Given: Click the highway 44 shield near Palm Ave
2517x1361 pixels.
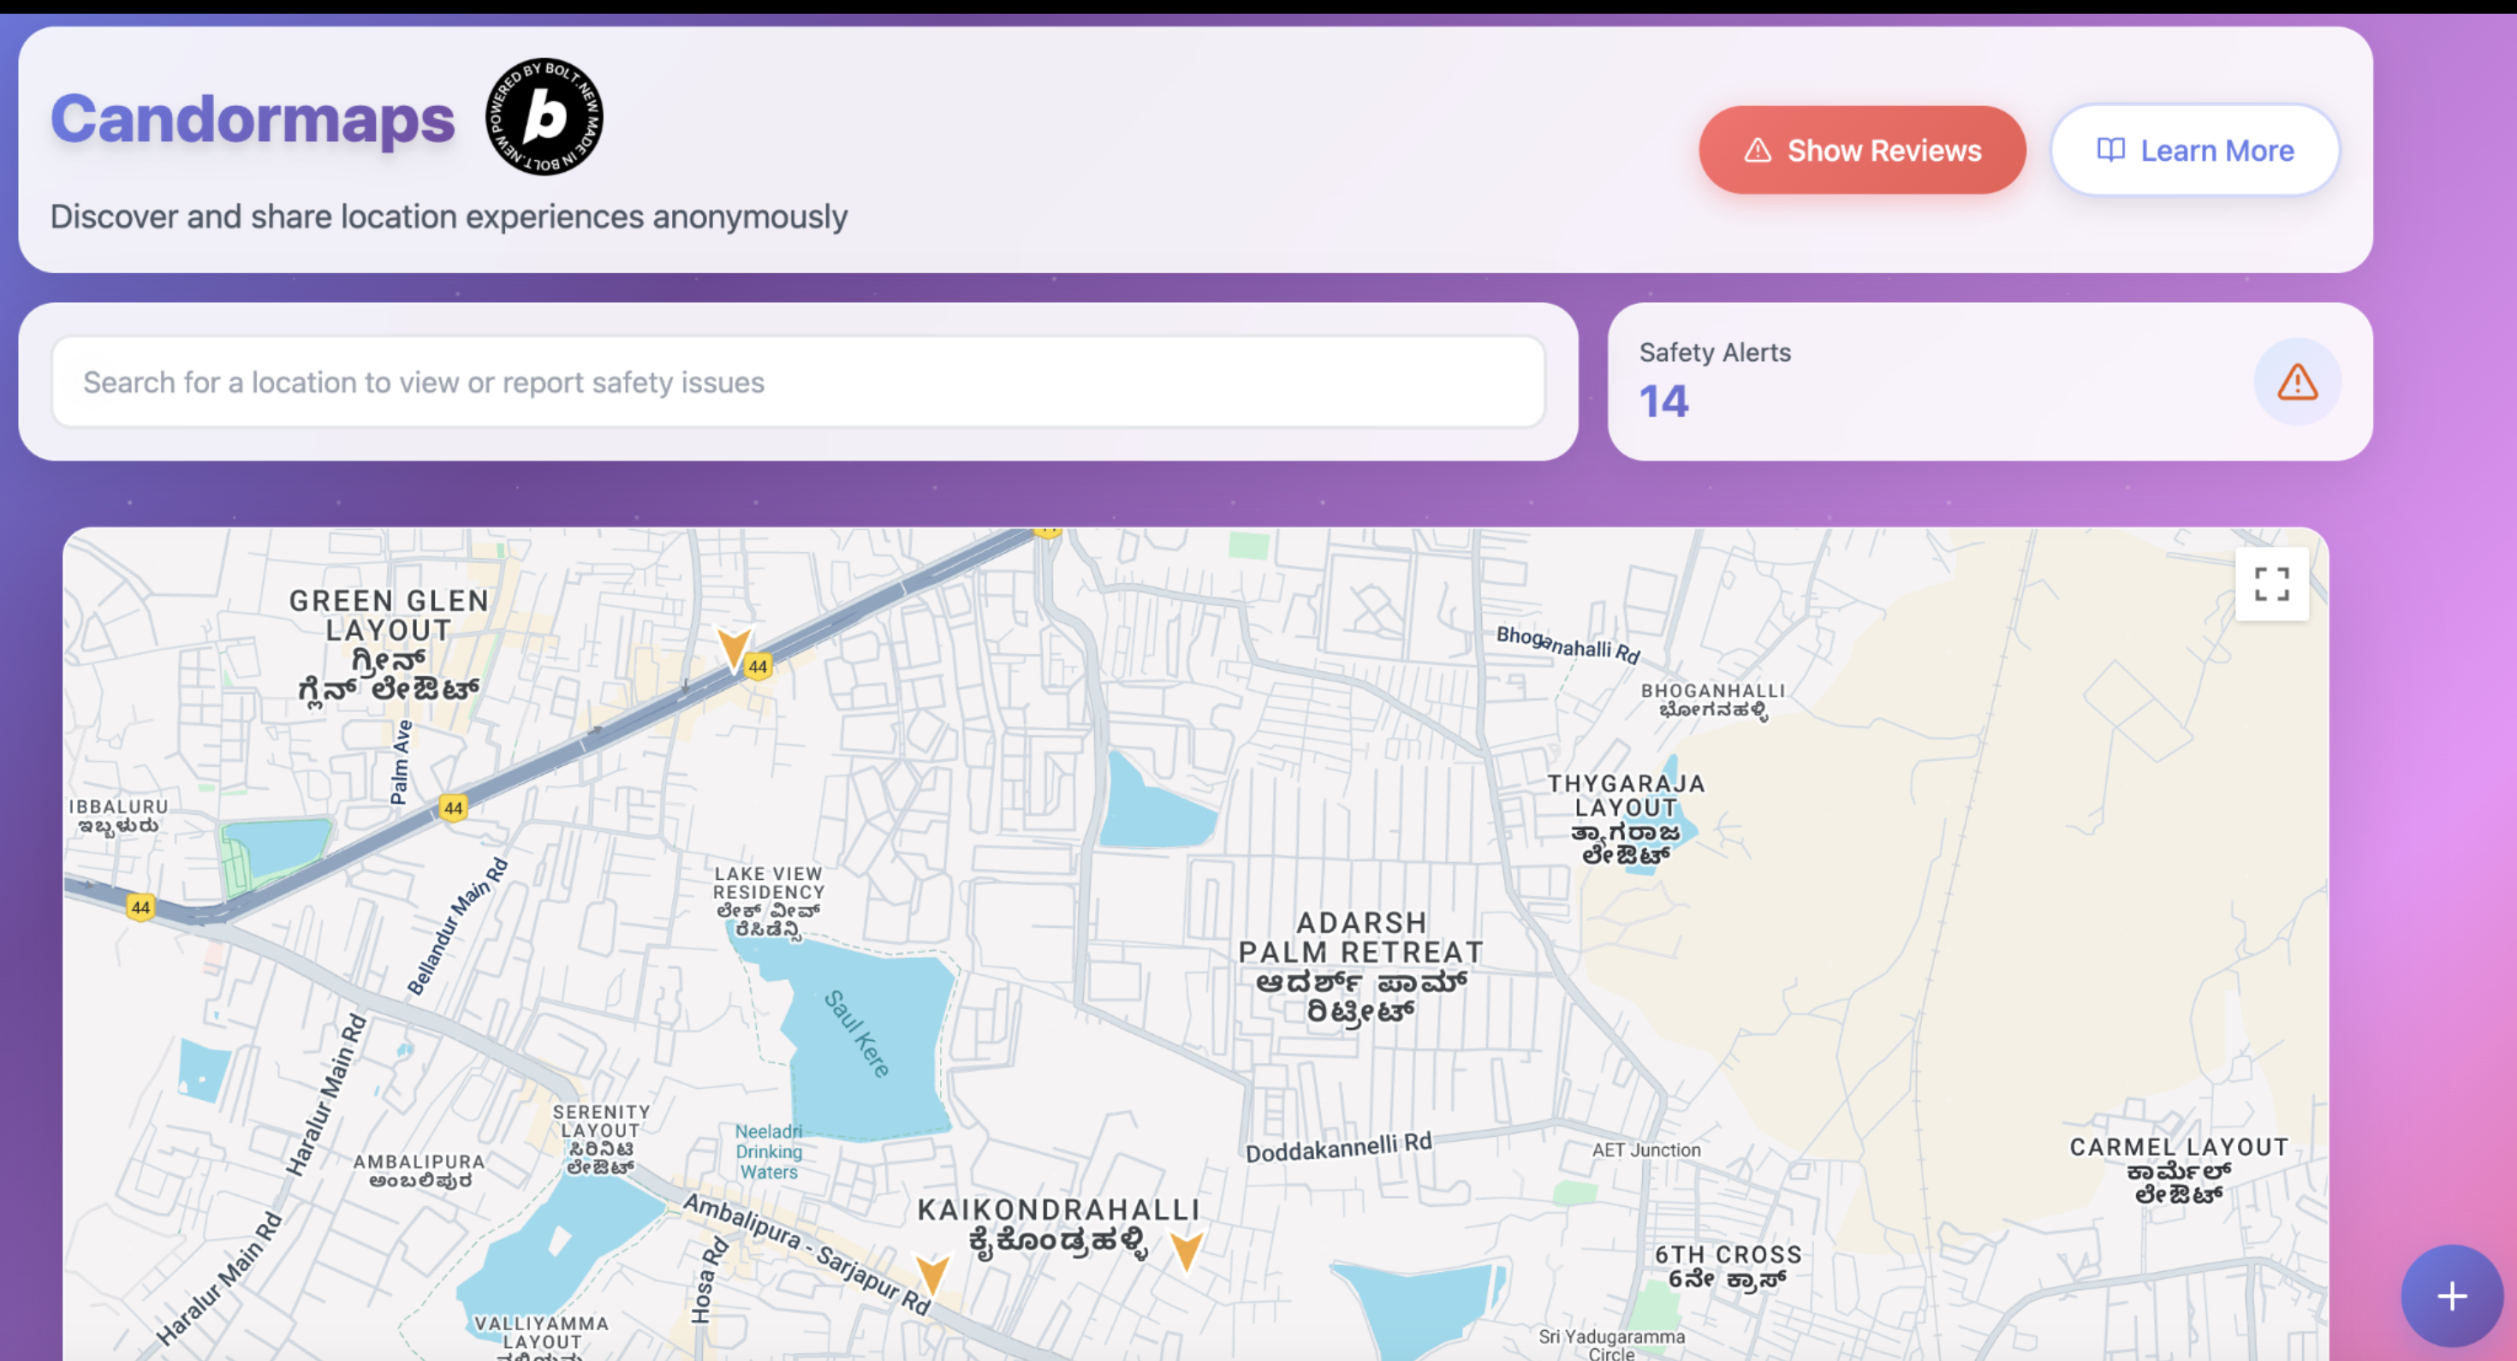Looking at the screenshot, I should (454, 808).
